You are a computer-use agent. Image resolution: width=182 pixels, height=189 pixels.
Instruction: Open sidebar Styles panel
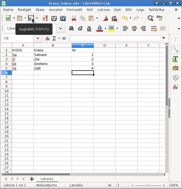(176, 59)
